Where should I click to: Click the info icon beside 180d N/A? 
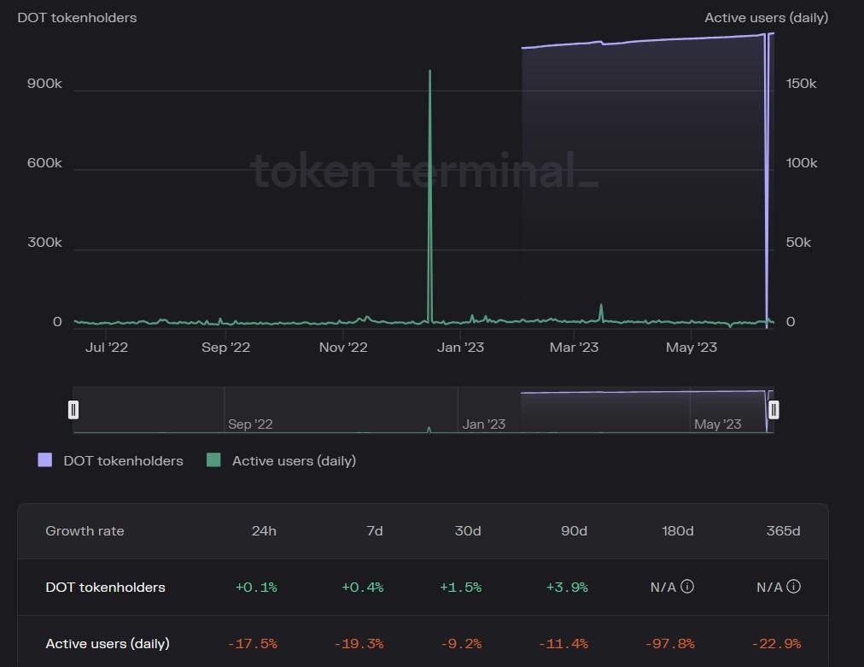pos(687,587)
